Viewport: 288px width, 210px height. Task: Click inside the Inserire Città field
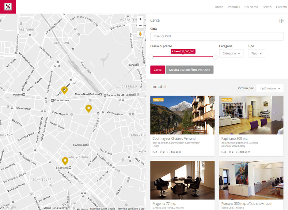pos(217,36)
